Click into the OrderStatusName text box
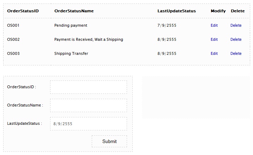The image size is (253, 155). (88, 105)
